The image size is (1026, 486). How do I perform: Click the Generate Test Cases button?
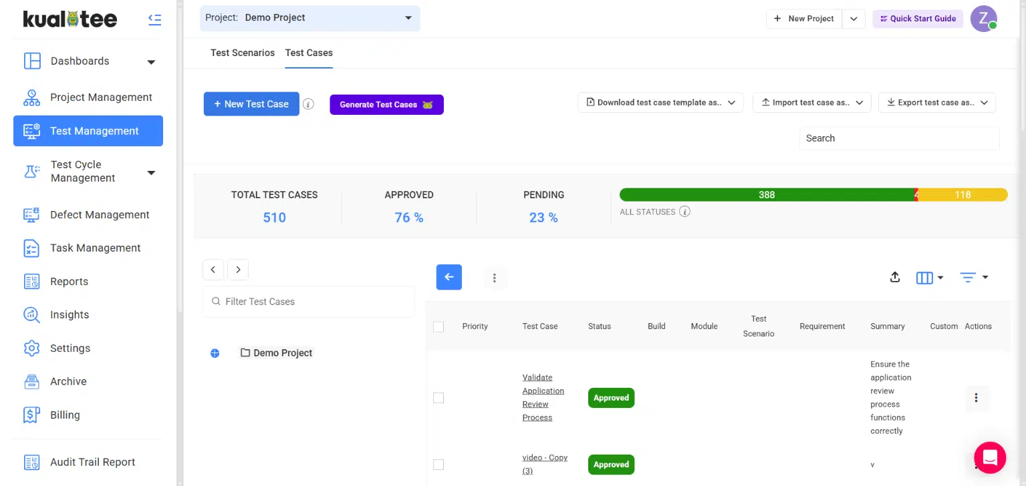pyautogui.click(x=386, y=105)
